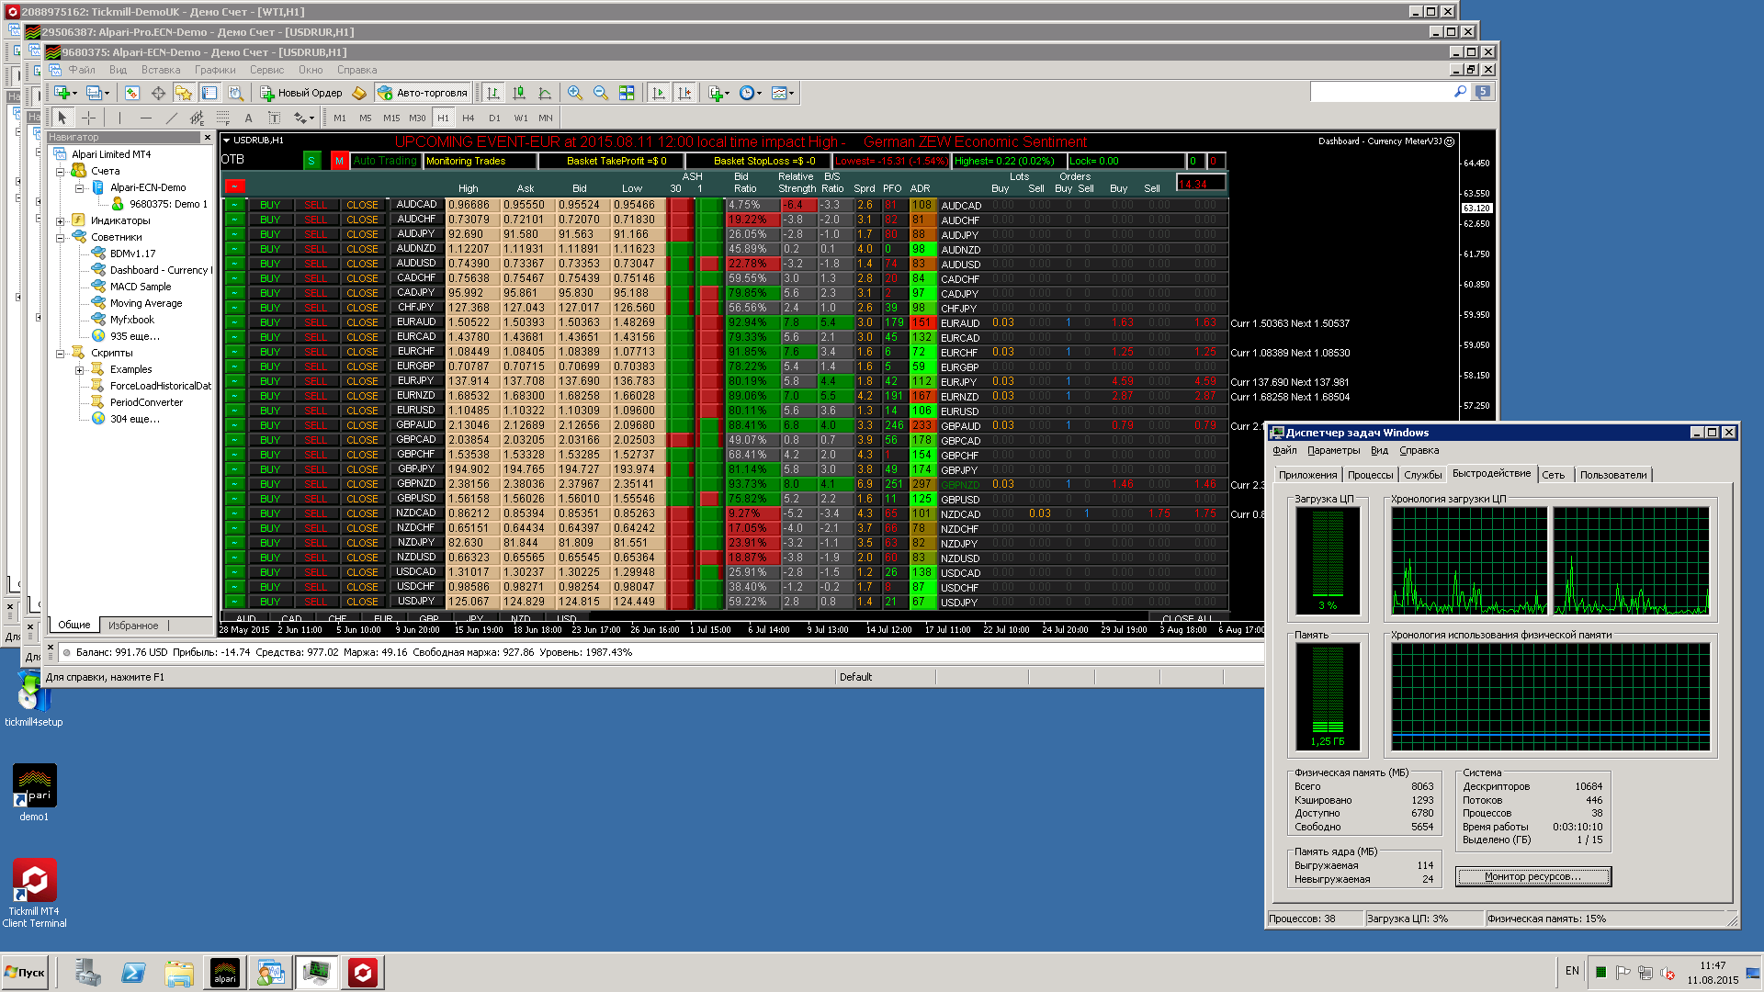Toggle chart auto scroll
Image resolution: width=1764 pixels, height=992 pixels.
tap(659, 93)
